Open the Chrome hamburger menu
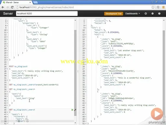The width and height of the screenshot is (166, 125). (163, 7)
